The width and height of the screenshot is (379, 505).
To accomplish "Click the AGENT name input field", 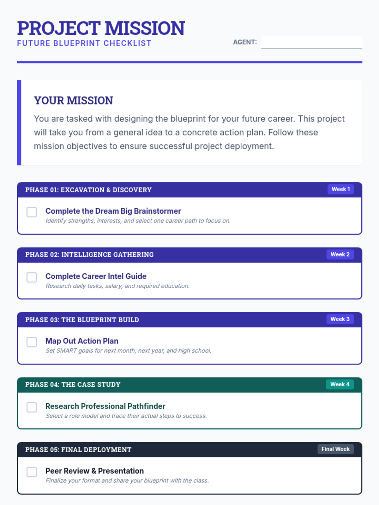I will point(311,42).
